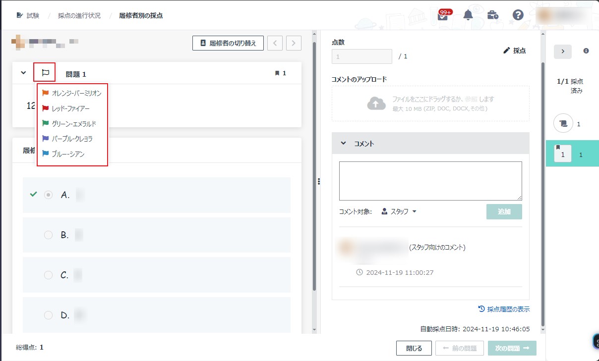Screen dimensions: 599x361
Task: Click the flag icon beside 問題 1
Action: click(x=45, y=73)
